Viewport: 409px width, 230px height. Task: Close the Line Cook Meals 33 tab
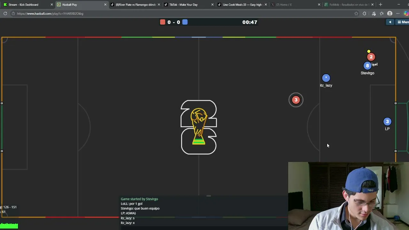(266, 4)
